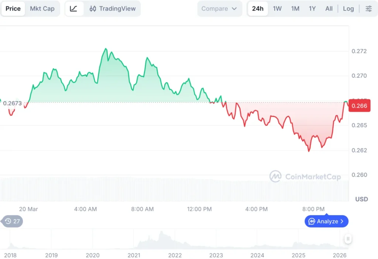Enable the 1W time range

click(x=277, y=9)
